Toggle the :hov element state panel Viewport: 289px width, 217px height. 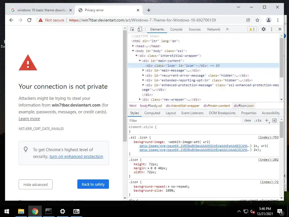247,120
